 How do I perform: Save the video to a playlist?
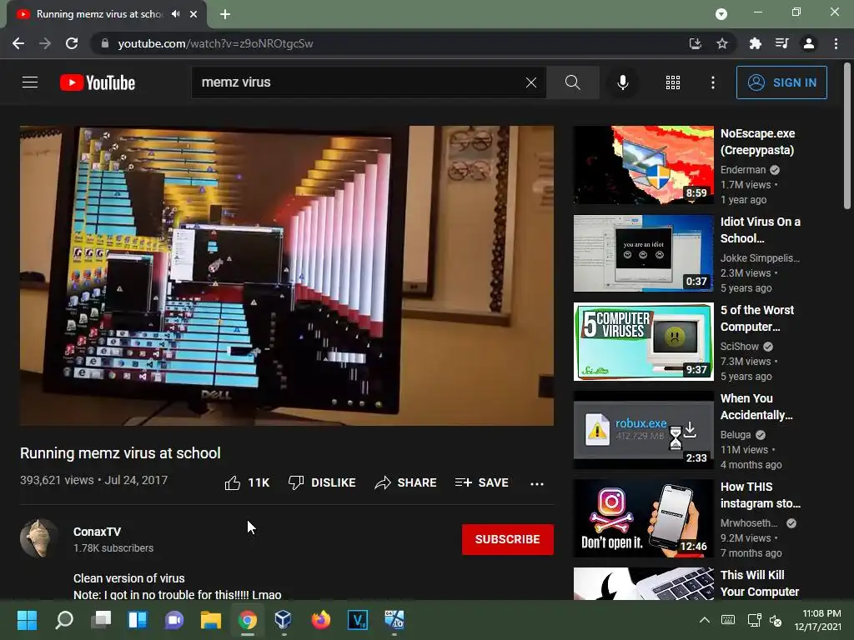481,482
